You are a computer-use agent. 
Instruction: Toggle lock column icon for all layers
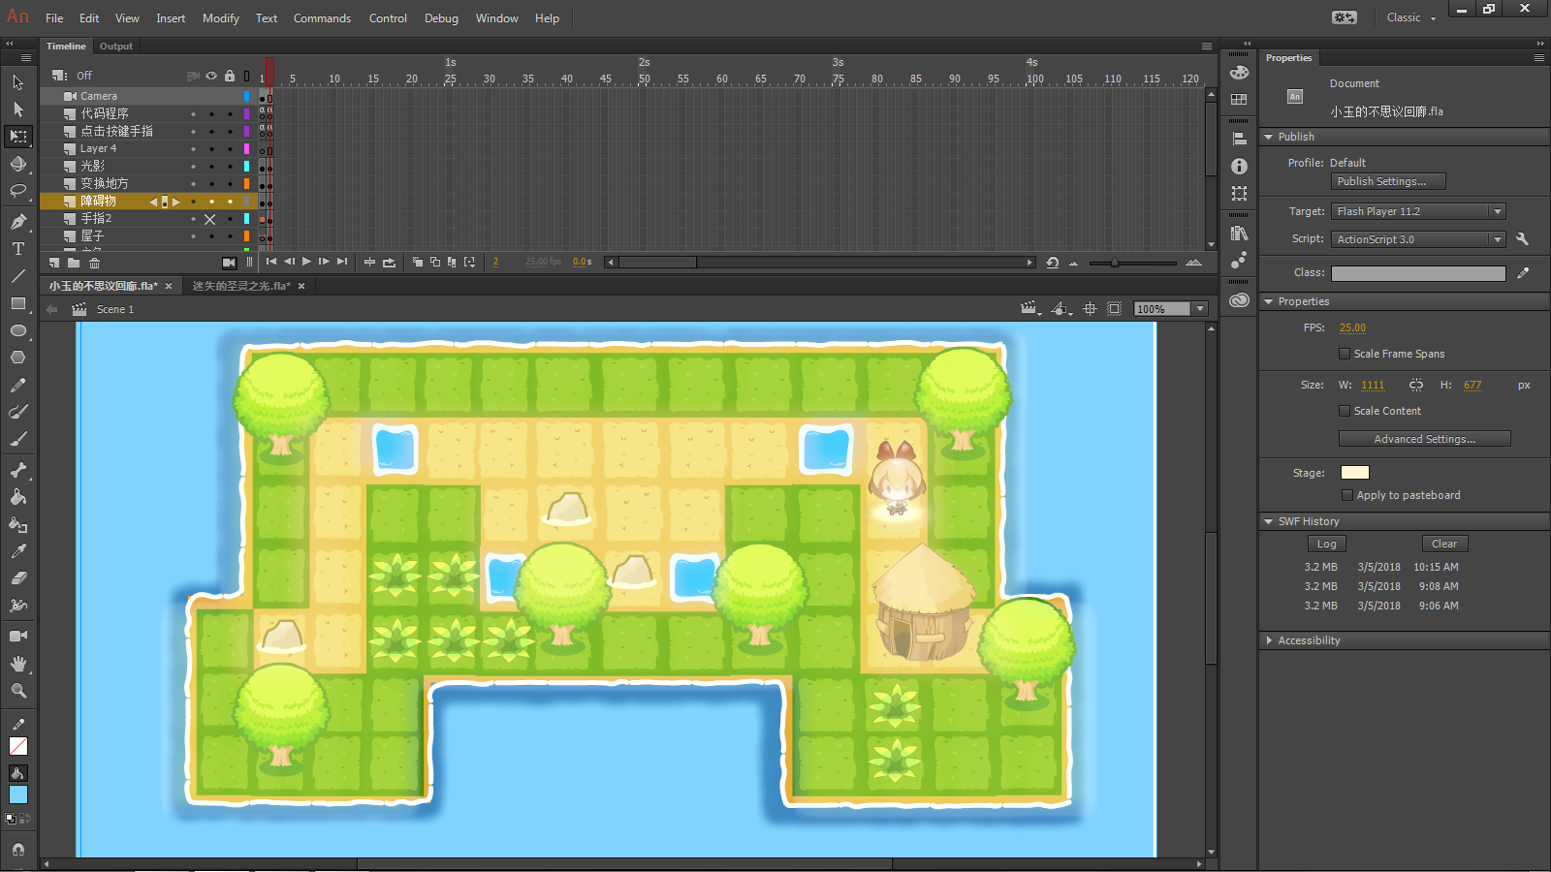(230, 76)
